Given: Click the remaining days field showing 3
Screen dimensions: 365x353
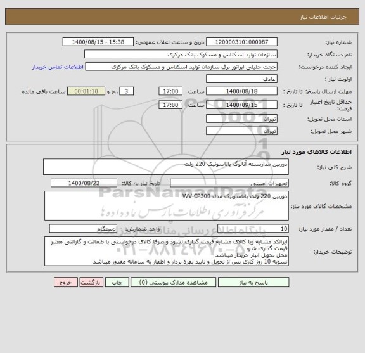Looking at the screenshot, I should pyautogui.click(x=126, y=91).
